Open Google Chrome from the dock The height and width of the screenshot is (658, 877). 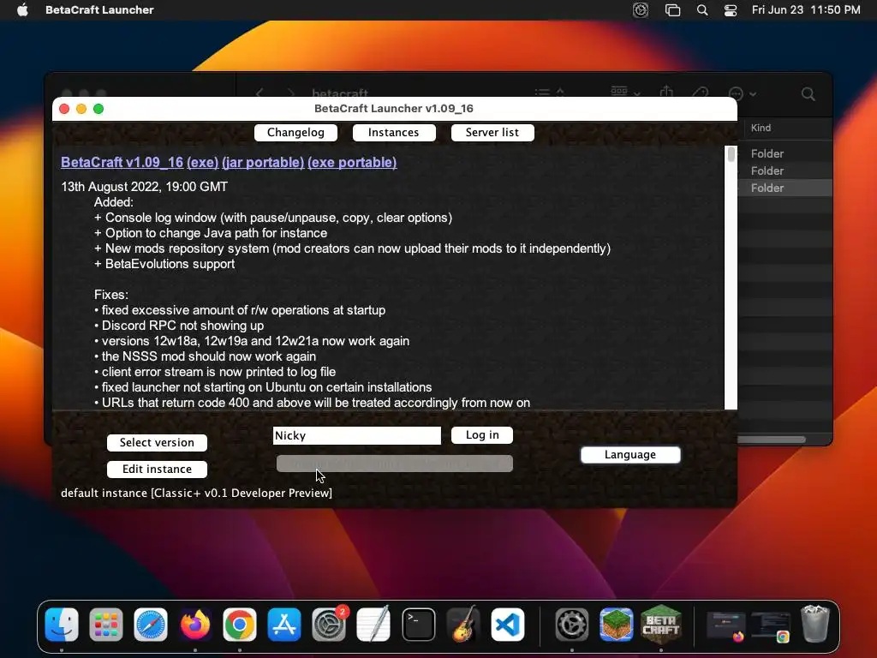point(240,624)
